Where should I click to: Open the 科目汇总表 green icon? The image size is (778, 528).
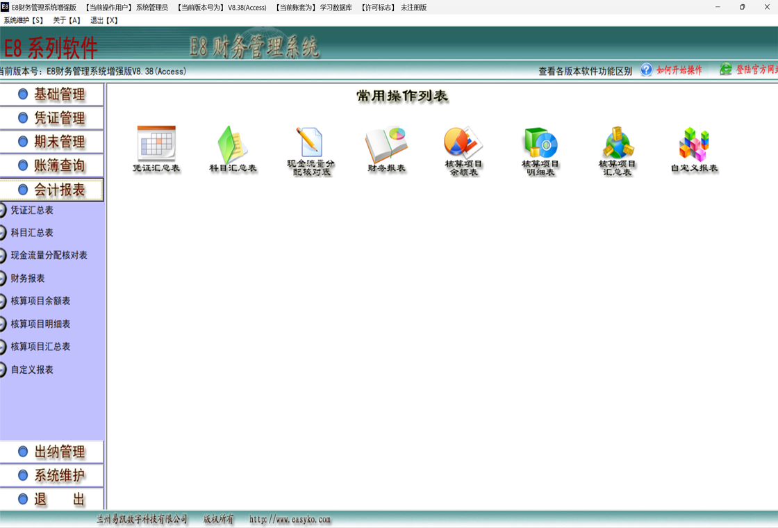pos(233,144)
